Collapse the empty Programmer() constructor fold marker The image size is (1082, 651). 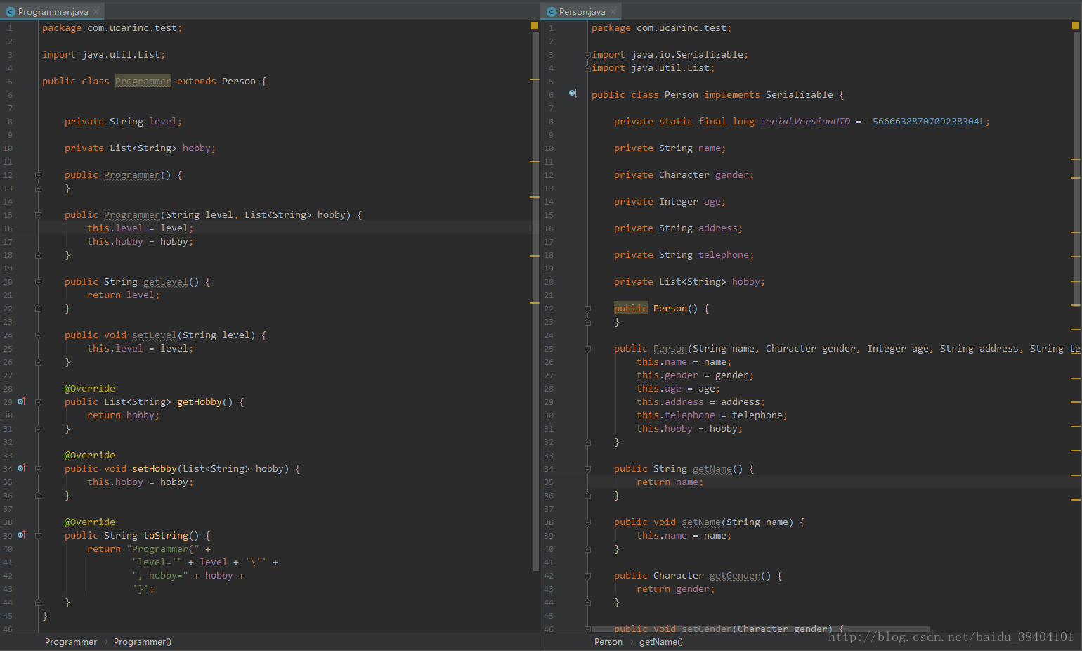pos(38,175)
